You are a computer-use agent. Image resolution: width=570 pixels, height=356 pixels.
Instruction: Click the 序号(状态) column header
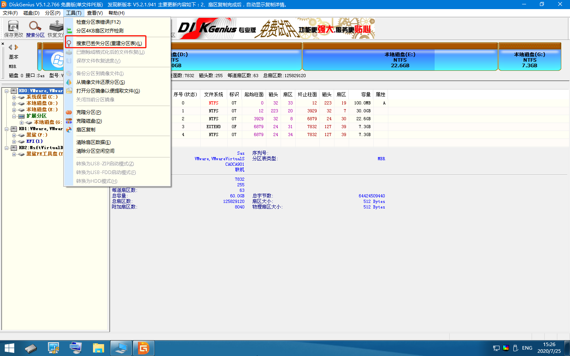tap(185, 95)
